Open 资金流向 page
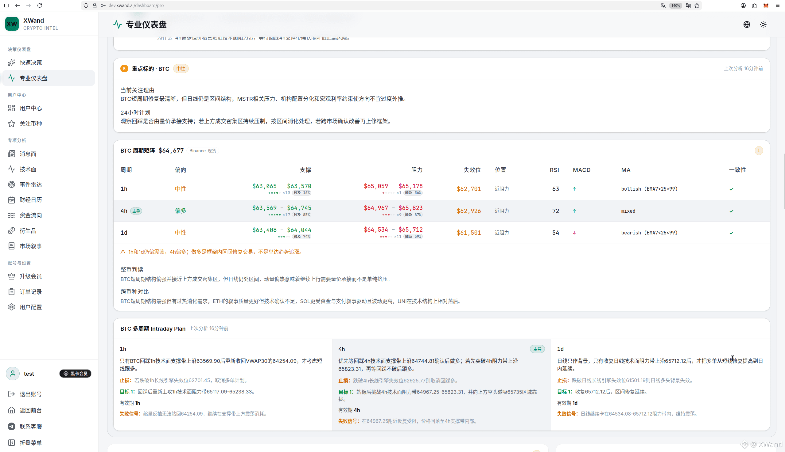This screenshot has width=785, height=452. point(49,215)
